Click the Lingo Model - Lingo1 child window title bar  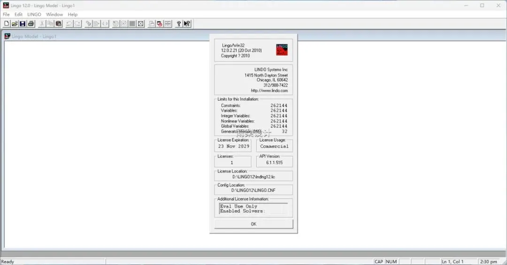click(x=253, y=36)
